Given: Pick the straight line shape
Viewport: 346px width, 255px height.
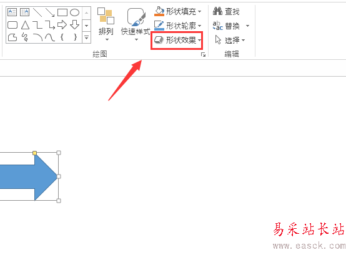Looking at the screenshot, I should tap(37, 12).
